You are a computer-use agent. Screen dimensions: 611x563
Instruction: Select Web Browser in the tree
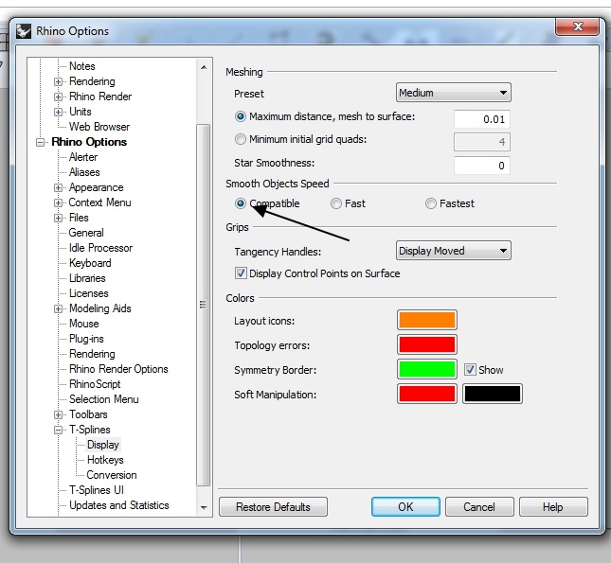pos(99,127)
